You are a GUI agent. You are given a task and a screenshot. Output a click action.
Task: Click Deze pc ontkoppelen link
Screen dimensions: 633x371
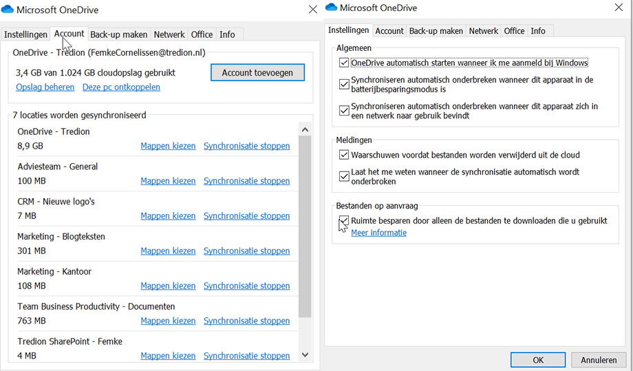[x=121, y=87]
